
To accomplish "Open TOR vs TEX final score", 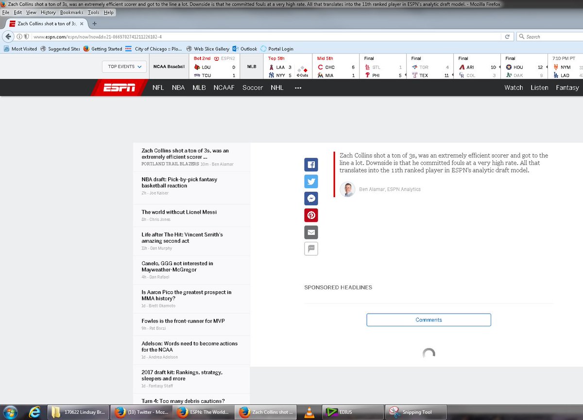I will (x=430, y=67).
